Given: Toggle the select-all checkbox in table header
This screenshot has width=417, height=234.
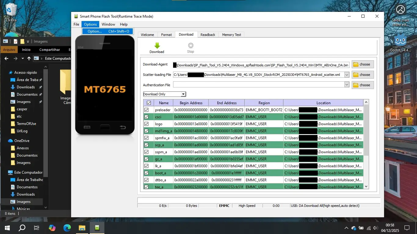Looking at the screenshot, I should coord(149,103).
